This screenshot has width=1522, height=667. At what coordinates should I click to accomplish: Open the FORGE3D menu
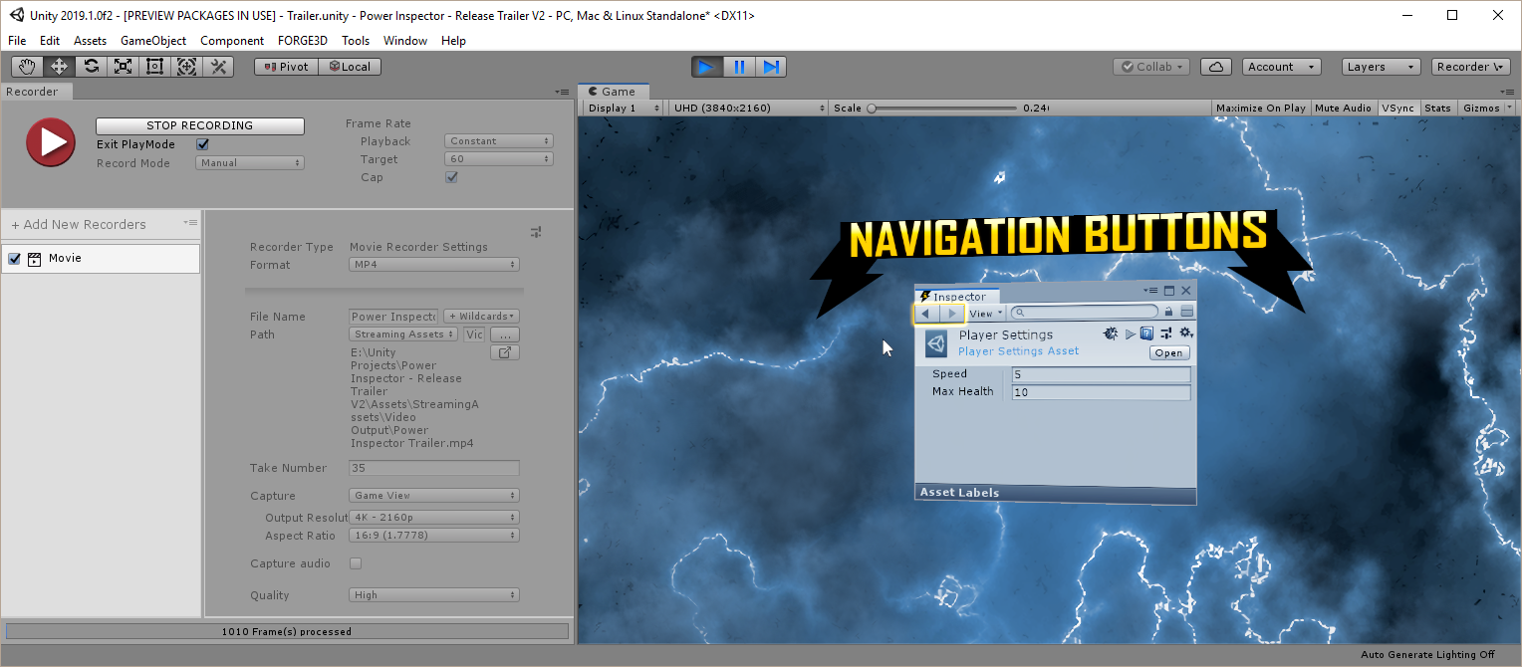[303, 41]
